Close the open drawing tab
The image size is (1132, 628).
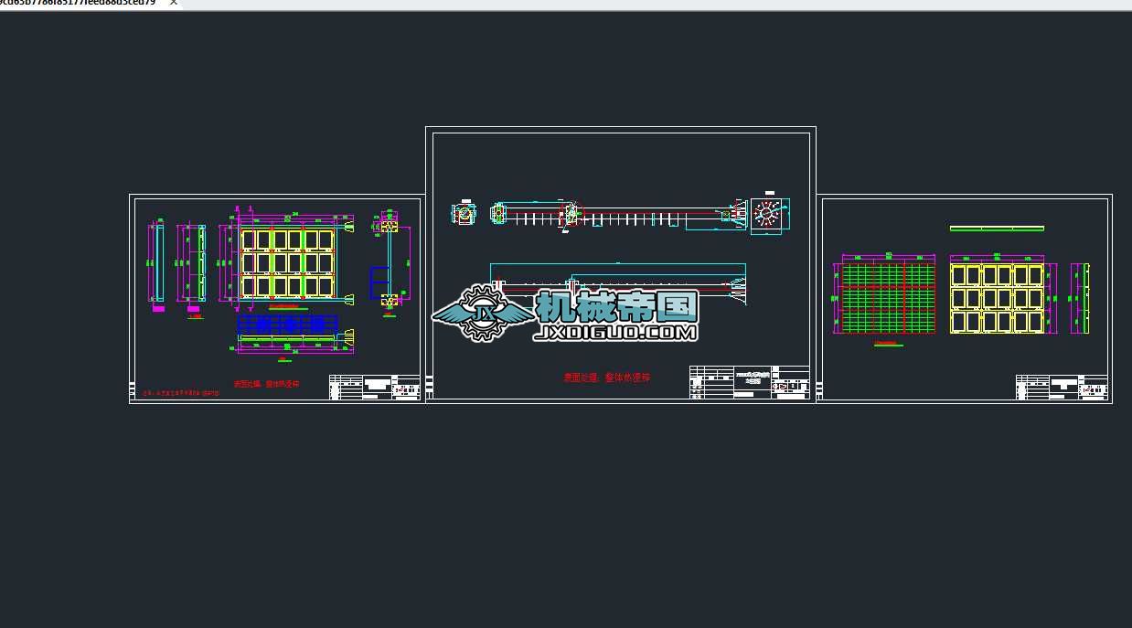(x=174, y=3)
